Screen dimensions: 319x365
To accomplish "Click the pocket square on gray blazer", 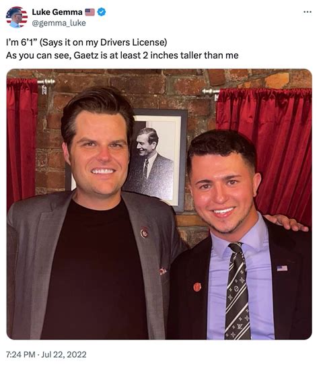I will pyautogui.click(x=163, y=271).
